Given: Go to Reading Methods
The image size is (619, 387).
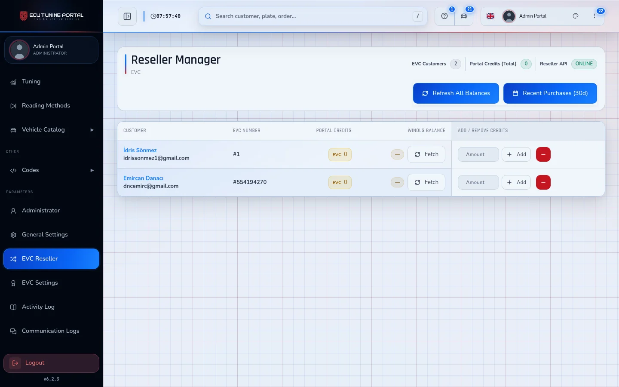Looking at the screenshot, I should pyautogui.click(x=51, y=106).
